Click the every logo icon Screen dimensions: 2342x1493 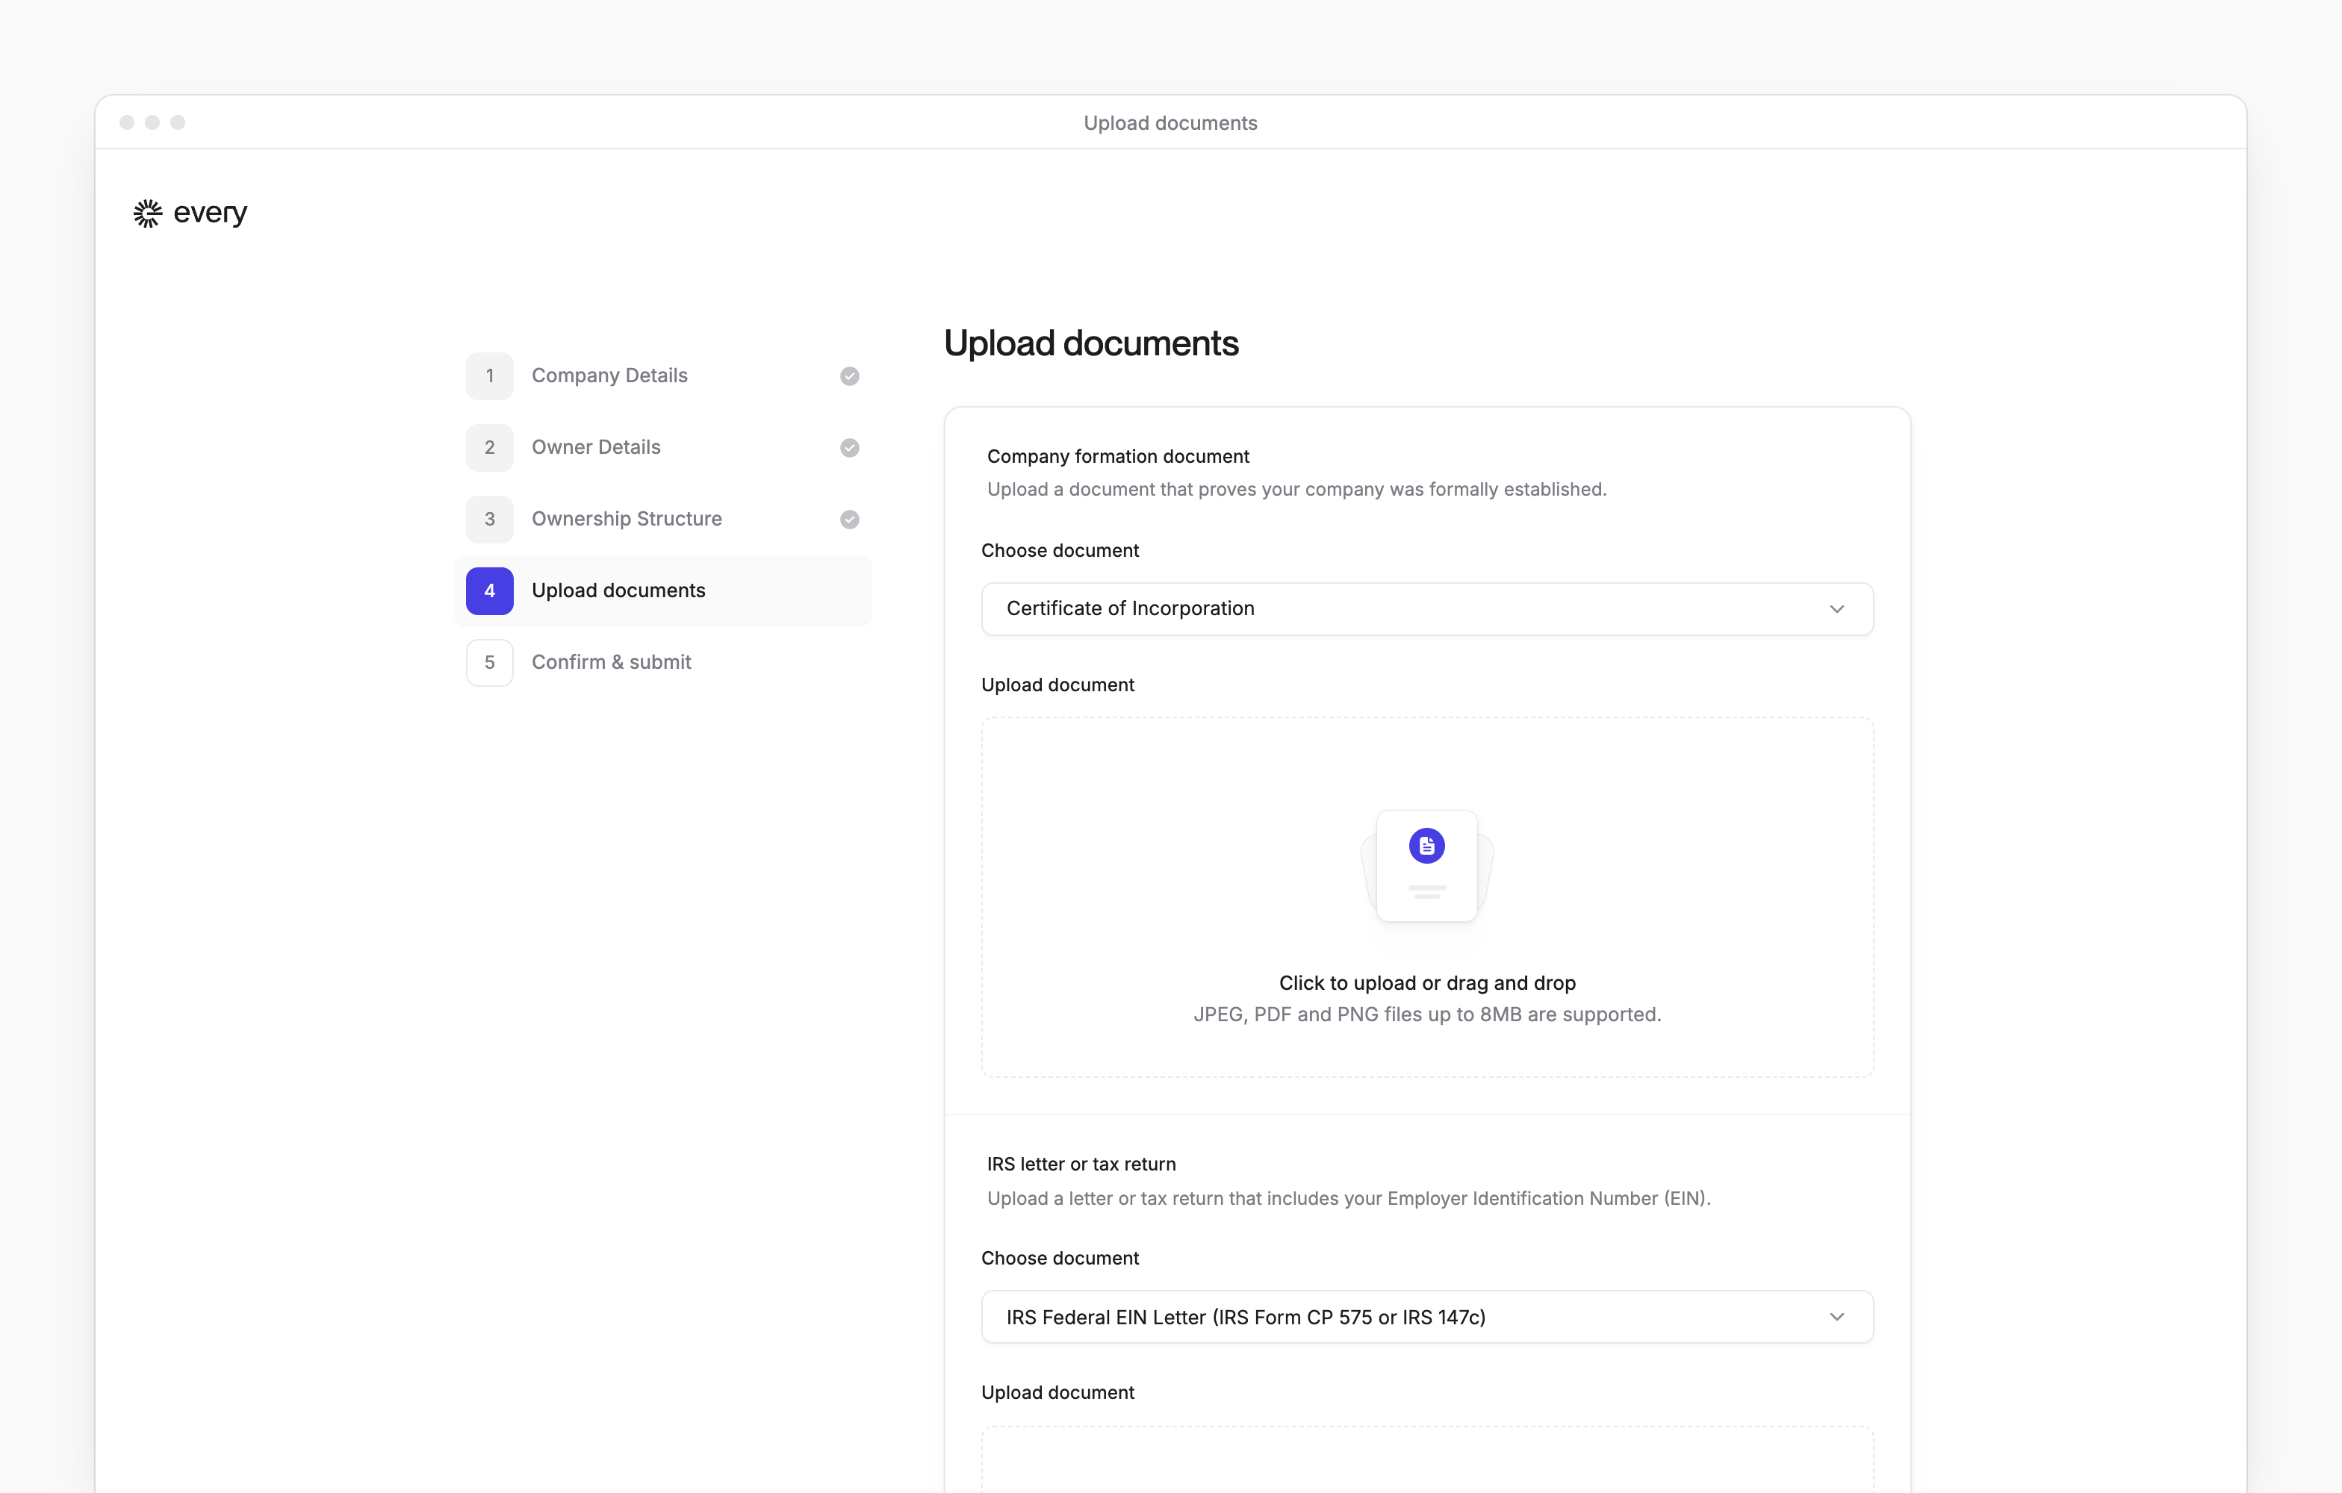tap(147, 213)
